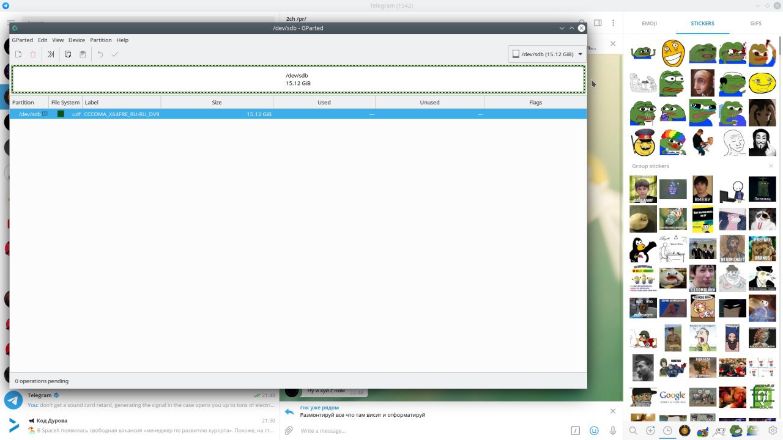783x440 pixels.
Task: Click the attach file paperclip icon
Action: click(x=289, y=430)
